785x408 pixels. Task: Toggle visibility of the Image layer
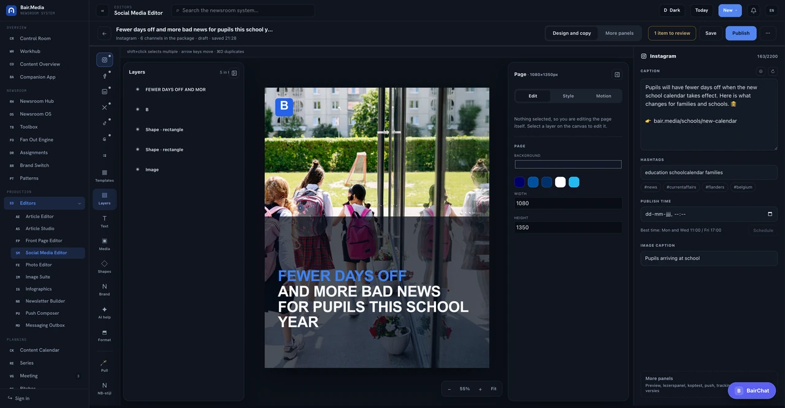coord(137,169)
